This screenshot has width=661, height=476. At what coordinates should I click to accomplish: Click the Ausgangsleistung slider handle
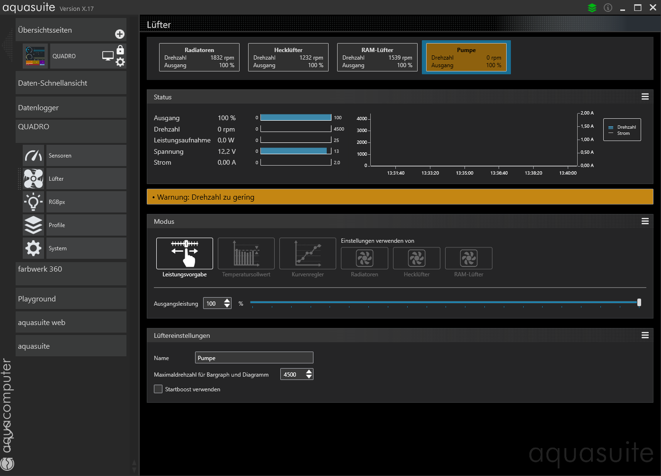pyautogui.click(x=639, y=302)
